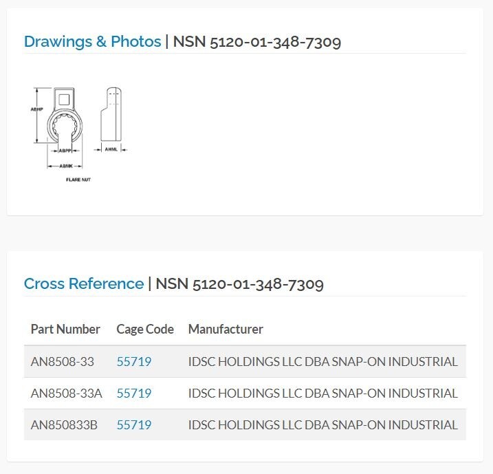
Task: Click the Manufacturer column header
Action: pos(226,329)
